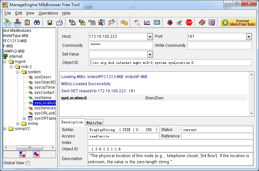Open the Host dropdown list

[x=150, y=36]
